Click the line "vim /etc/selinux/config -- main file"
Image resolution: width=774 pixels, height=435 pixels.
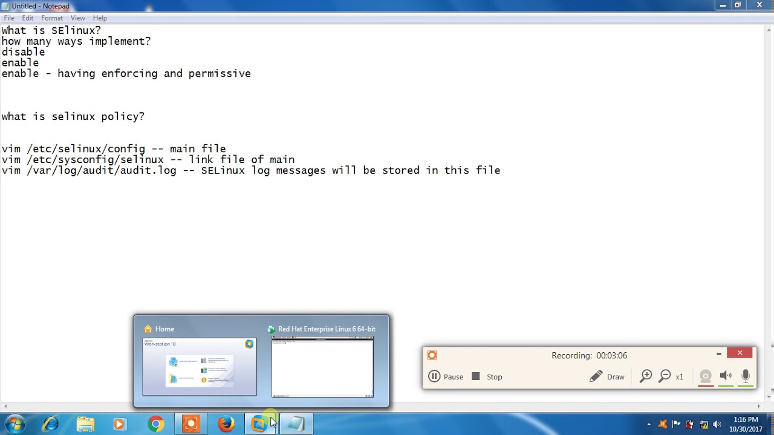(x=114, y=149)
